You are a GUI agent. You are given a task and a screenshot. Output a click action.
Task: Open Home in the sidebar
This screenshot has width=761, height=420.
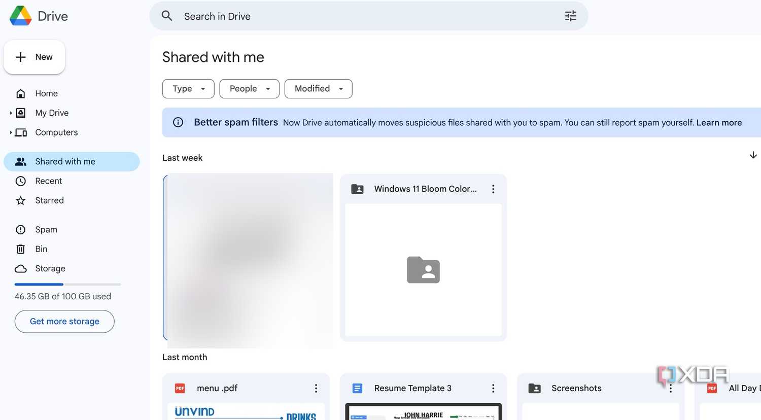tap(46, 93)
